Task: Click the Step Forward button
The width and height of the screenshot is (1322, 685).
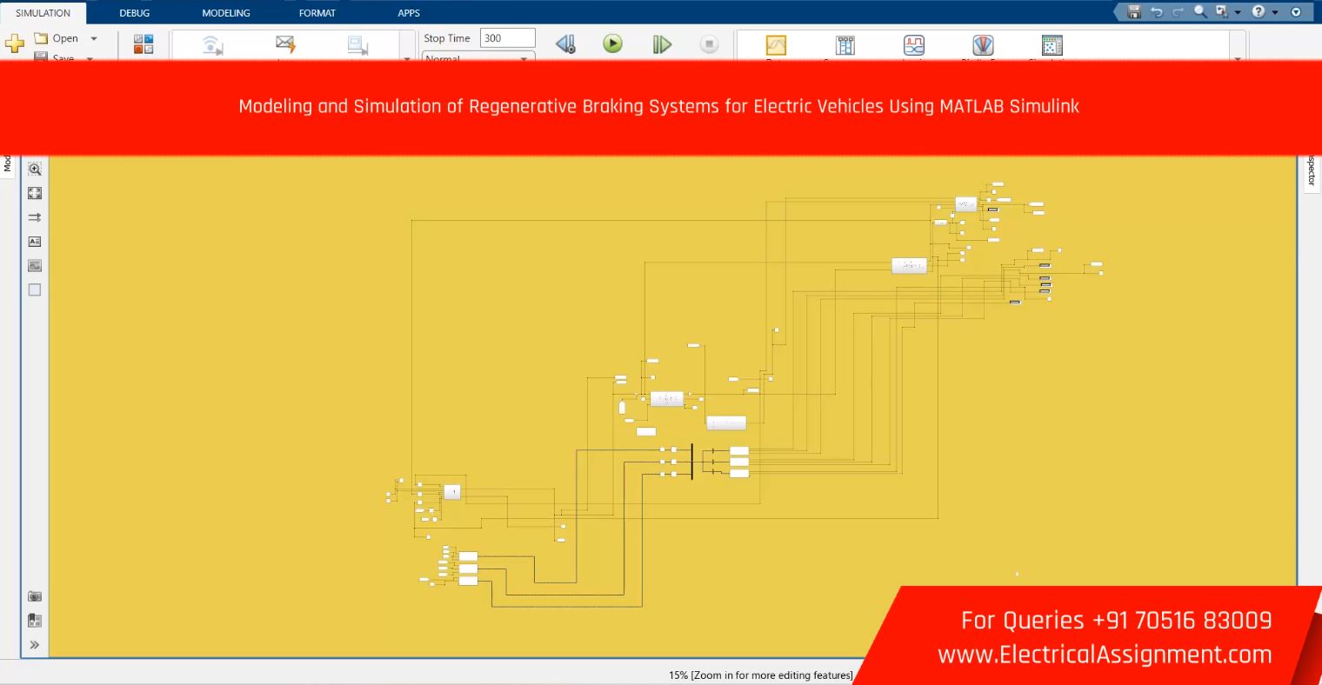Action: tap(662, 44)
